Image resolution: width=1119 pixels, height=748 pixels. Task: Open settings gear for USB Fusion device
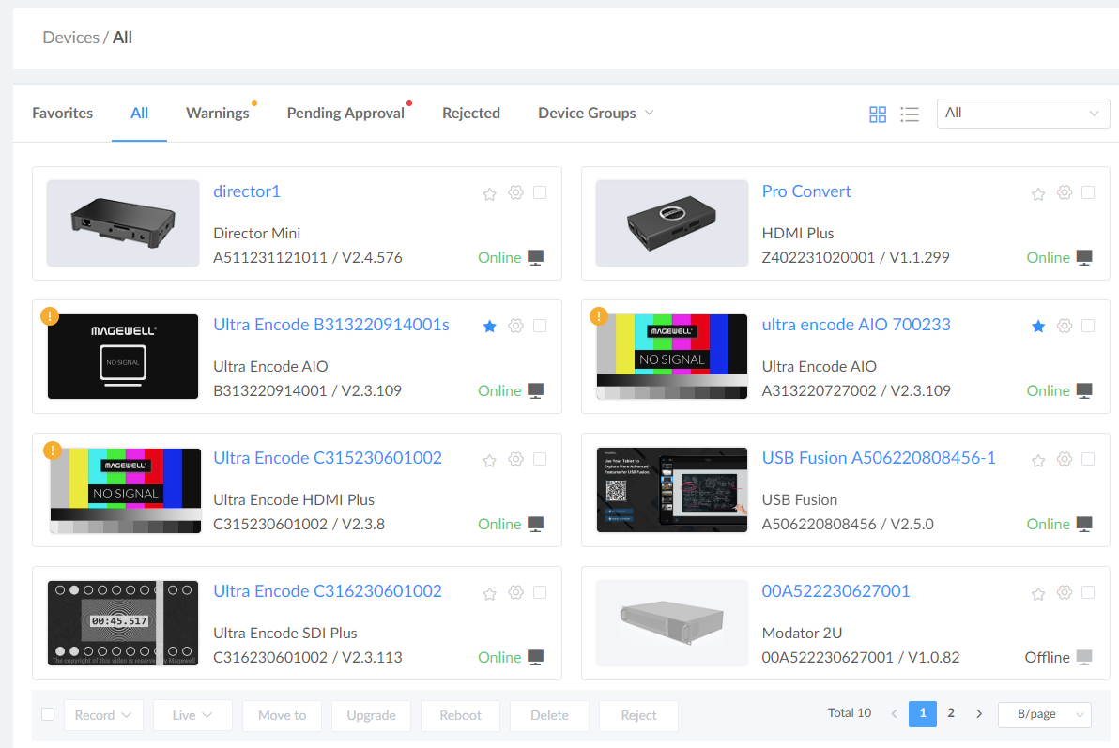coord(1064,460)
